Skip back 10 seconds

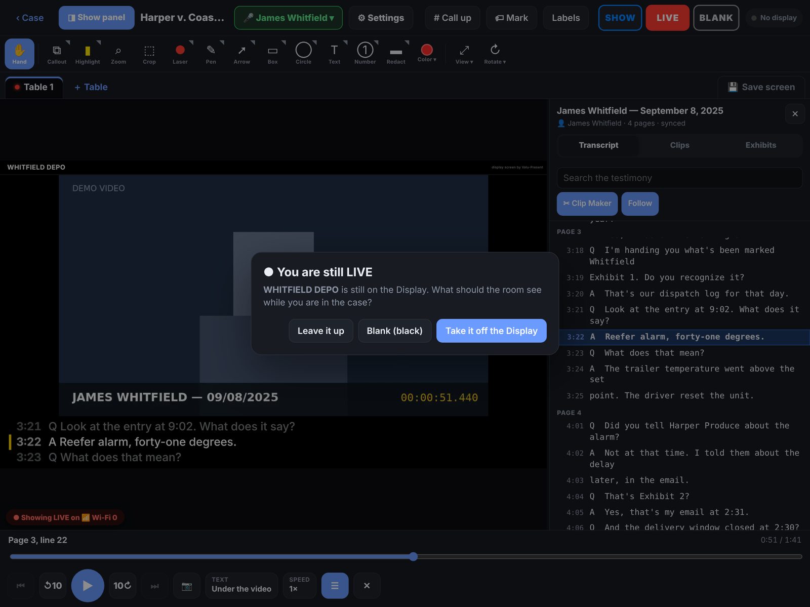[53, 586]
